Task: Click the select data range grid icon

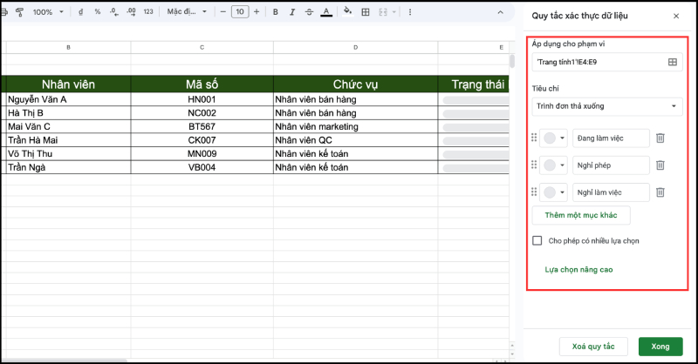Action: pyautogui.click(x=673, y=62)
